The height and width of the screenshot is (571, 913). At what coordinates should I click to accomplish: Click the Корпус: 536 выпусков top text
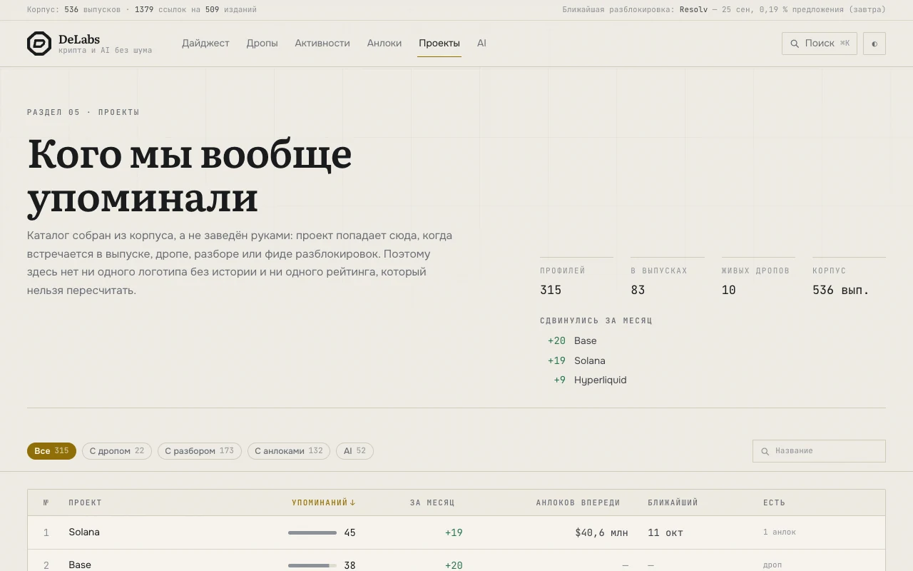pyautogui.click(x=74, y=10)
